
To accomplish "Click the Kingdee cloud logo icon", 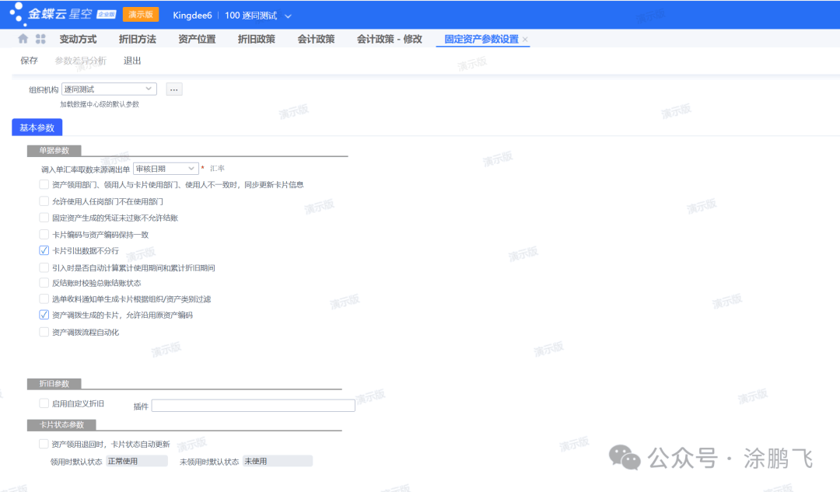I will [18, 14].
